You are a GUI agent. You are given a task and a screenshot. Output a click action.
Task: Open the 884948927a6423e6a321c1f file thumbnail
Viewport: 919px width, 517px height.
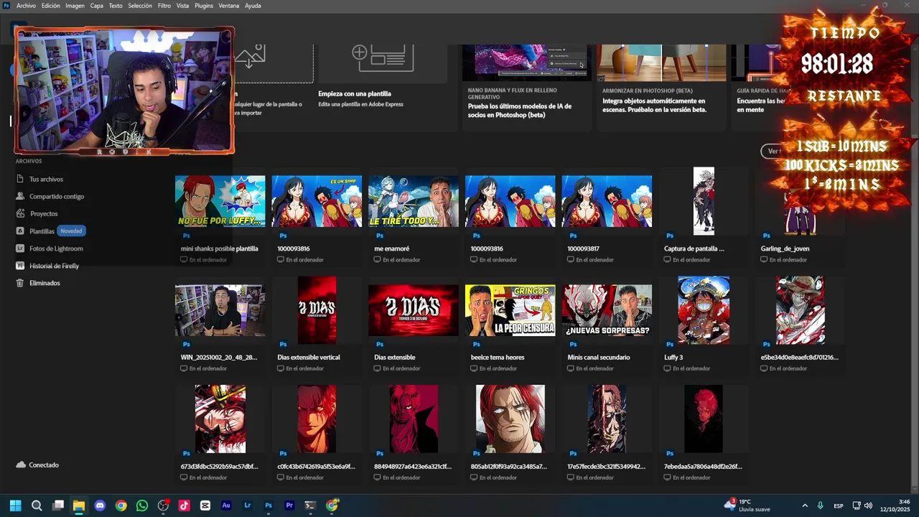coord(413,419)
